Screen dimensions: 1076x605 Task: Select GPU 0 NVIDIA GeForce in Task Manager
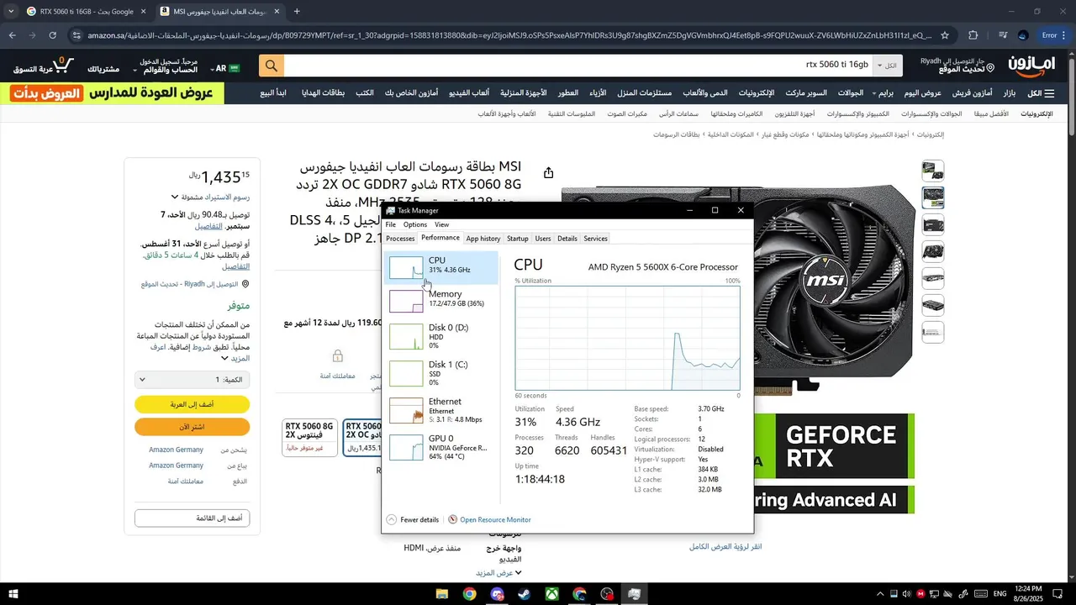point(441,446)
